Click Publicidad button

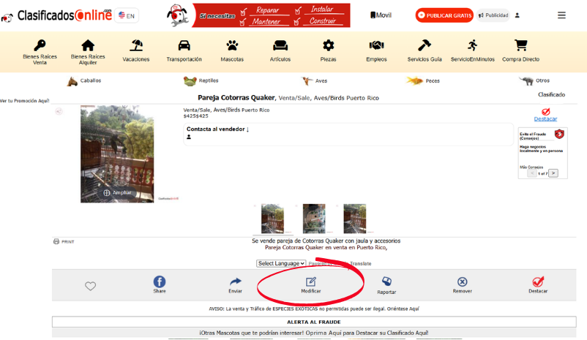coord(493,15)
